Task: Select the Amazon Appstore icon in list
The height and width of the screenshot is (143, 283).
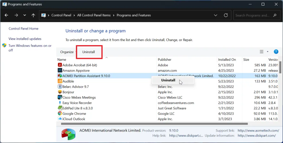Action: click(x=60, y=71)
